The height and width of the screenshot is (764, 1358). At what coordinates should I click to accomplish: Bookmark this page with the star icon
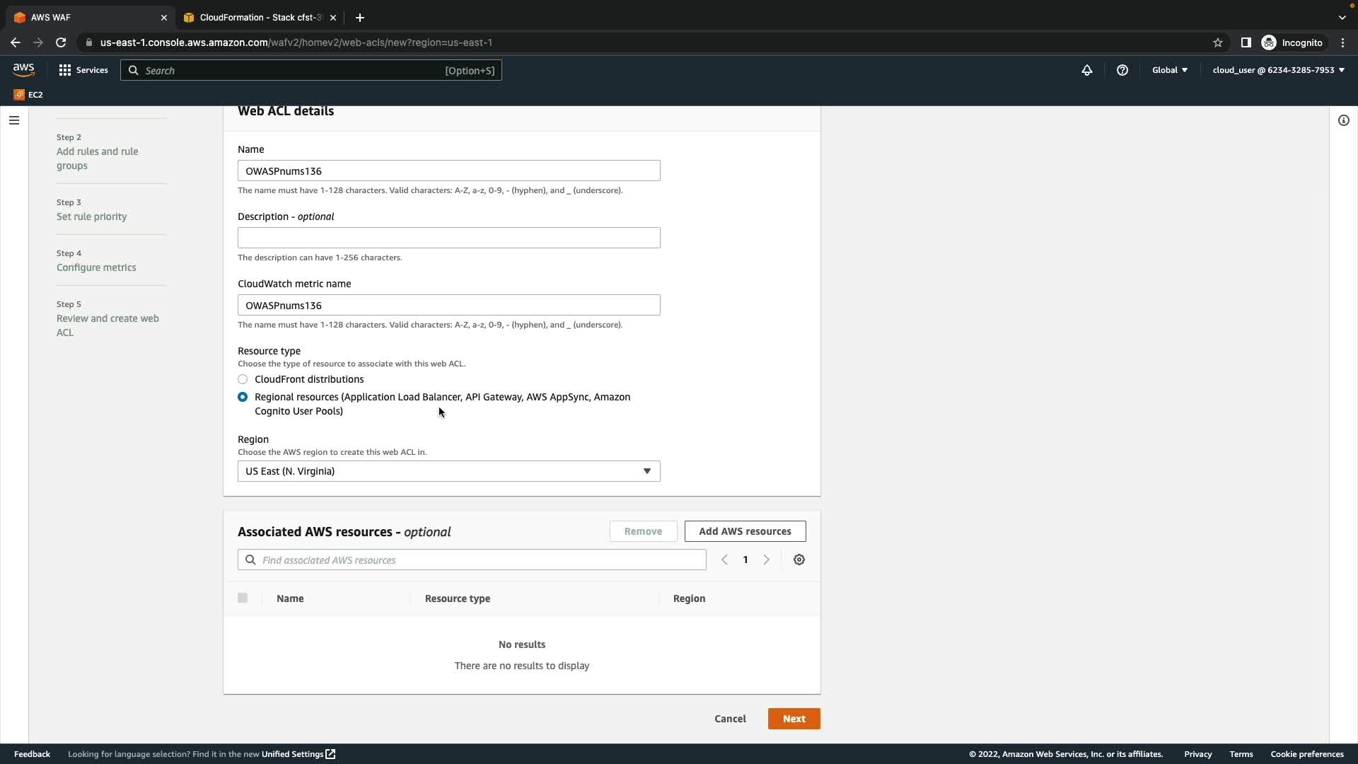click(1217, 42)
